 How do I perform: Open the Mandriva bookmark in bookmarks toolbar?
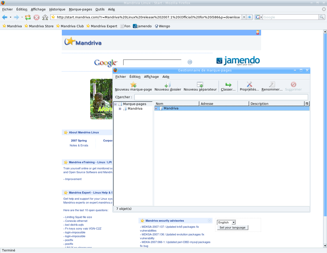[12, 26]
